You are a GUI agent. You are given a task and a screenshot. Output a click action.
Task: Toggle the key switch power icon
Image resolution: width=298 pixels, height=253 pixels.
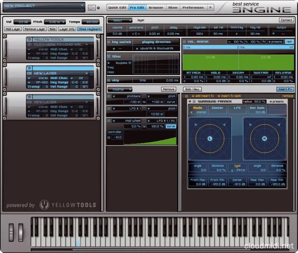(x=109, y=42)
